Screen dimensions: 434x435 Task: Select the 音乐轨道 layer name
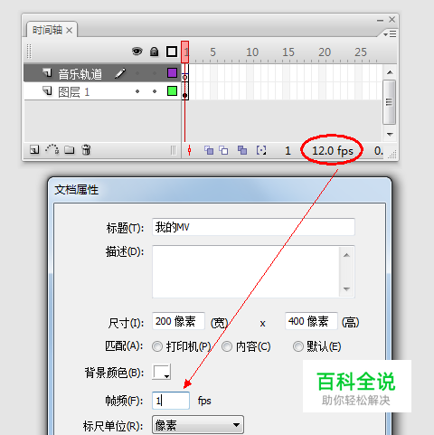pyautogui.click(x=80, y=74)
